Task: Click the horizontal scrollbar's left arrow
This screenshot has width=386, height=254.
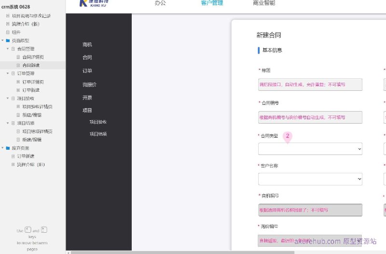Action: tap(69, 253)
